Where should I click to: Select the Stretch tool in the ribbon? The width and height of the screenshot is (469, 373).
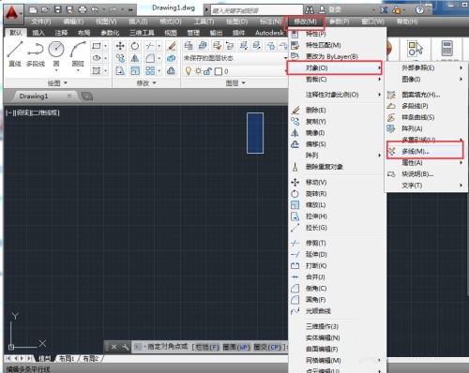(x=120, y=71)
